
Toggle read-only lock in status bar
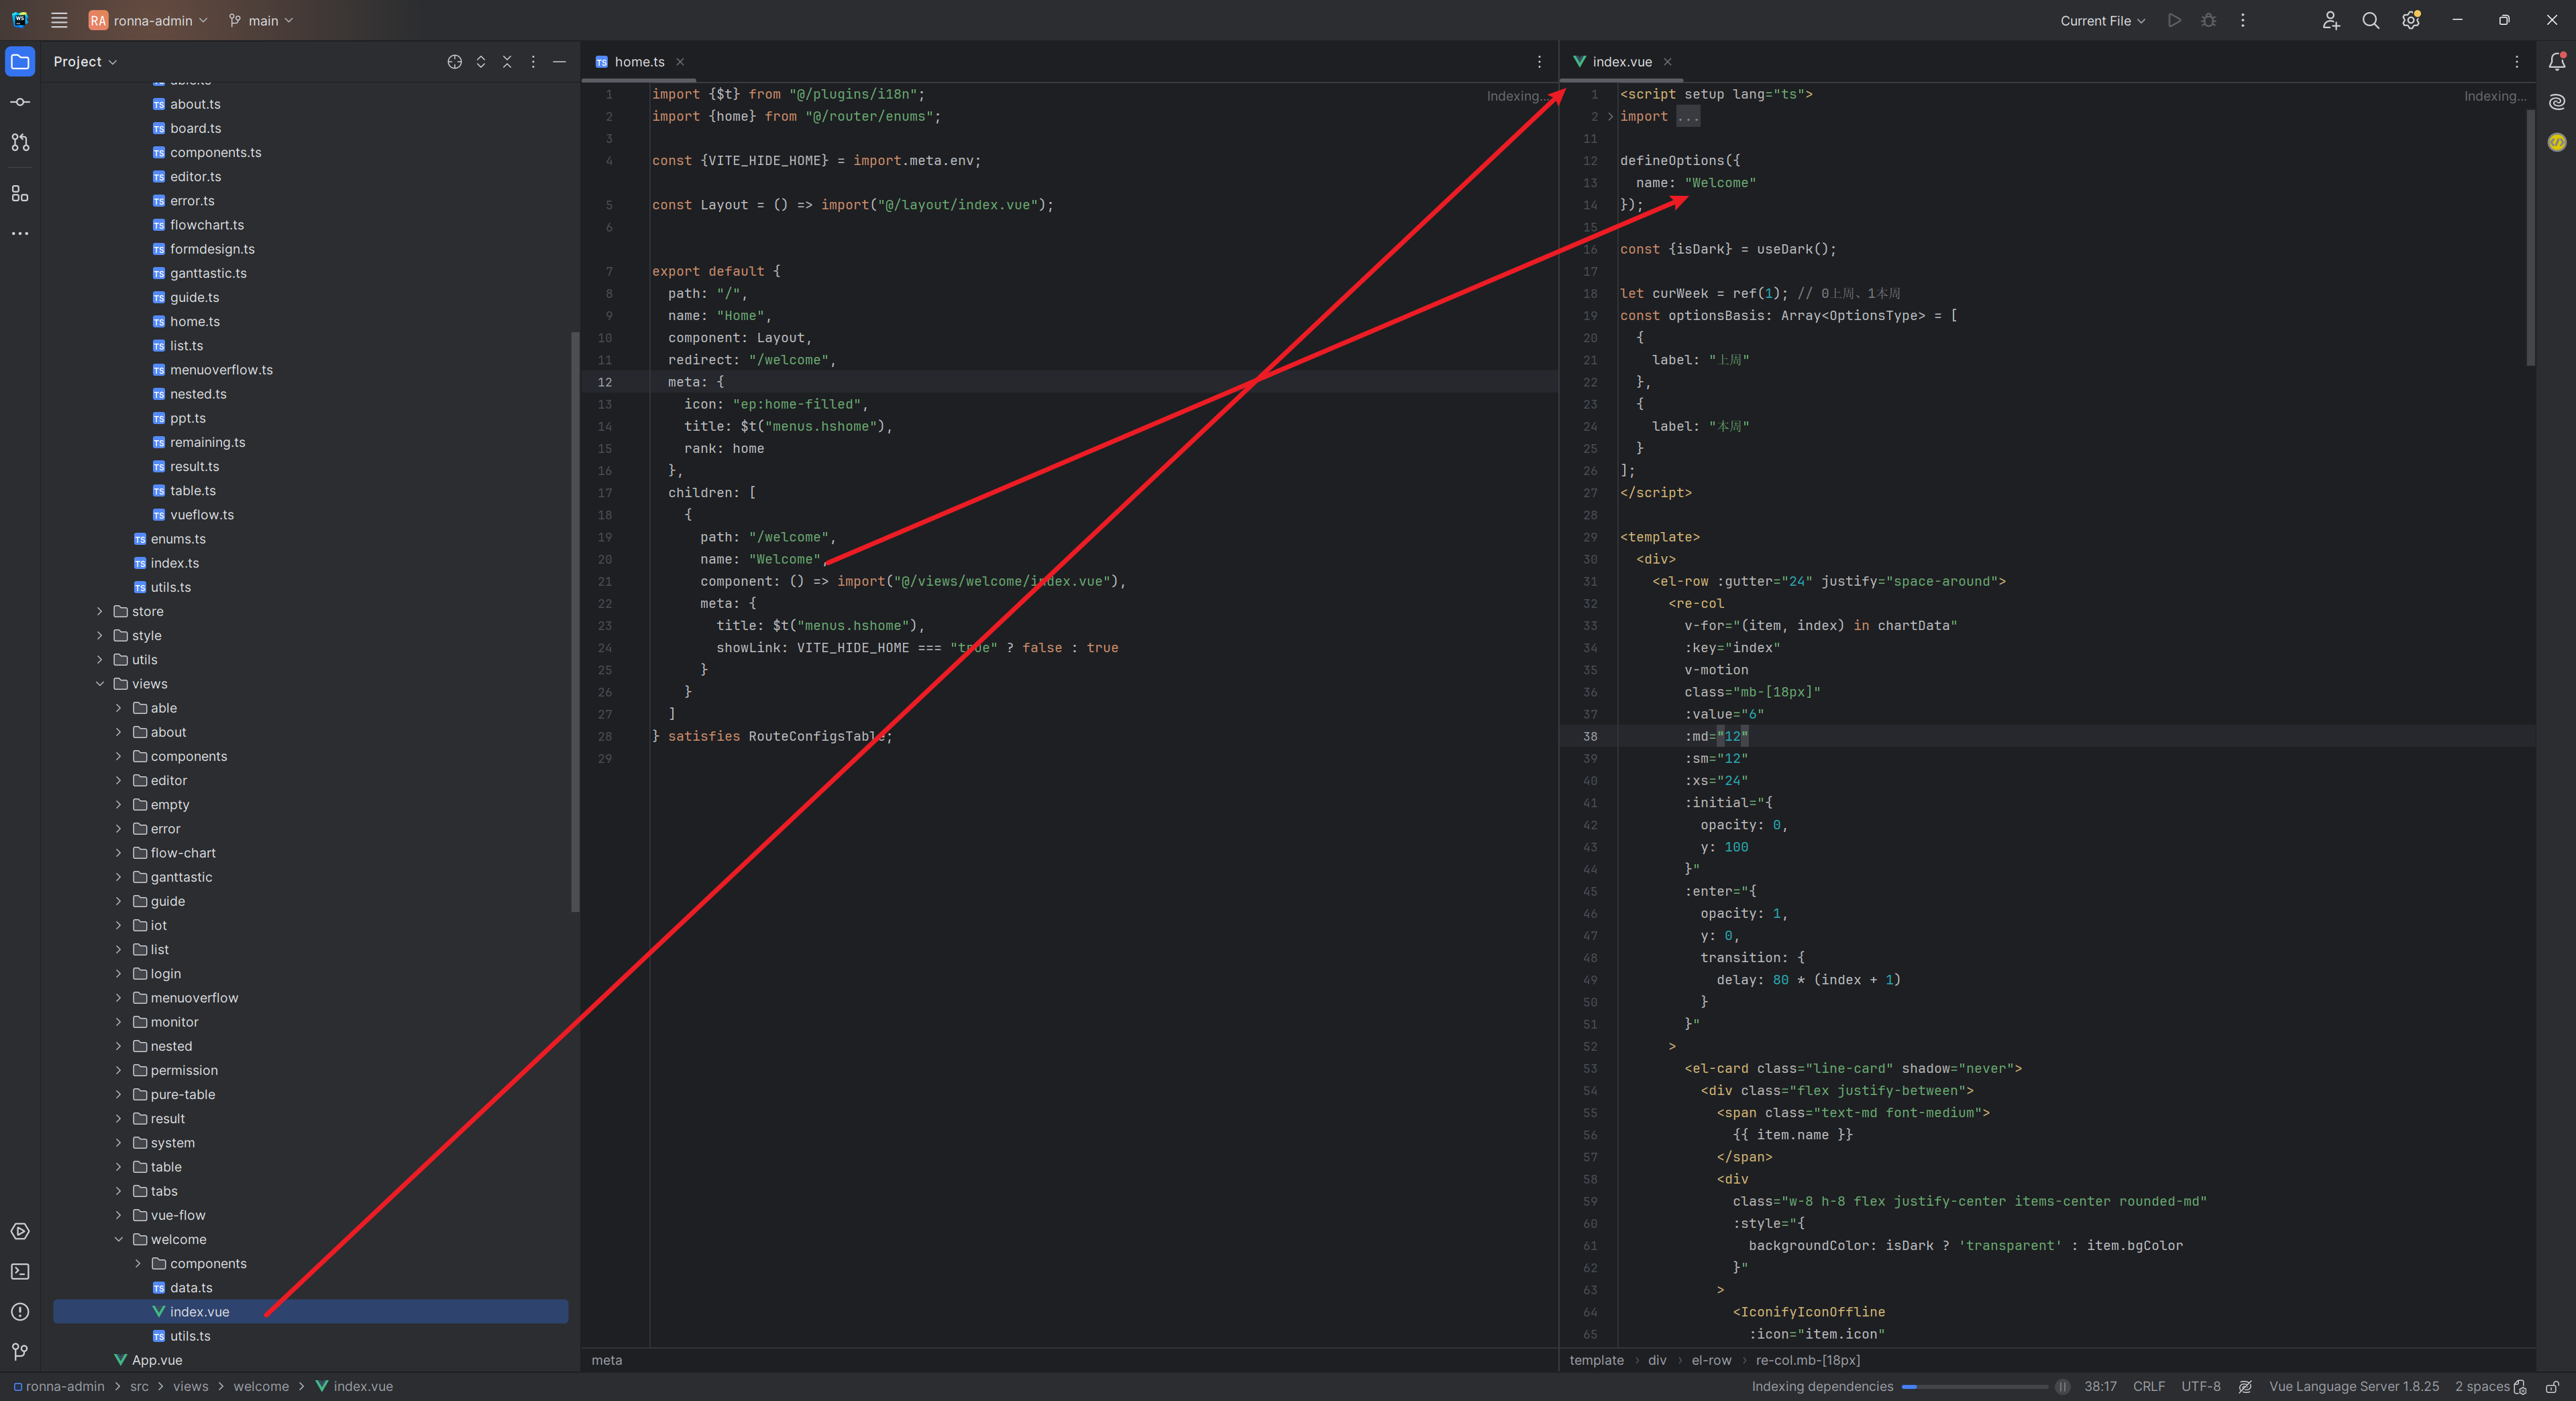pos(2552,1386)
